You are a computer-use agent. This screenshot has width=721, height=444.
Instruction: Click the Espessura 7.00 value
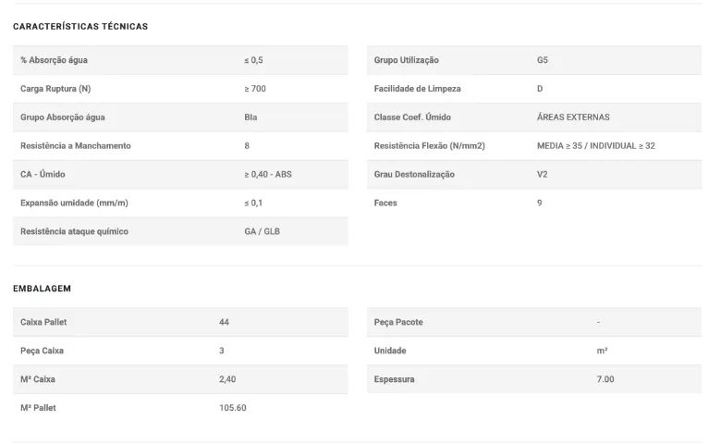pyautogui.click(x=605, y=379)
